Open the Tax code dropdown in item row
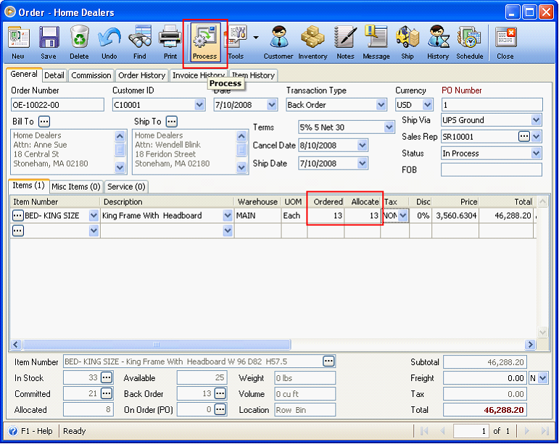 click(403, 215)
